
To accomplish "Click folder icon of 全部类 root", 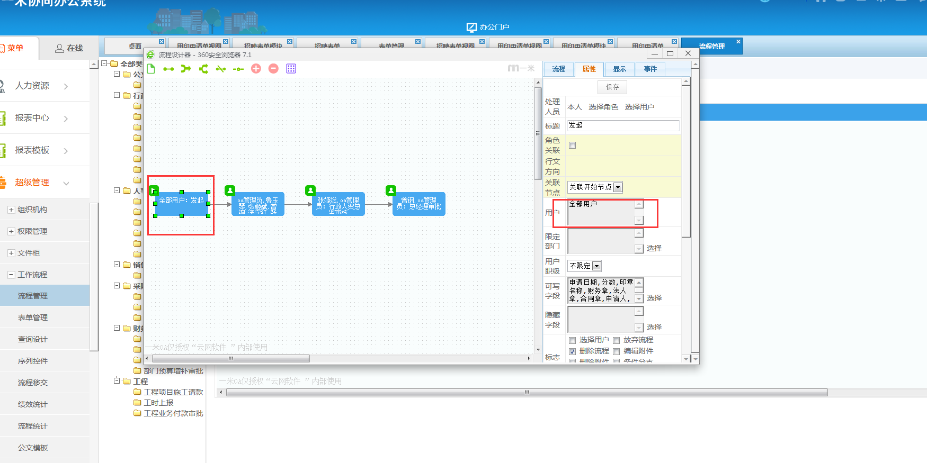I will [x=114, y=63].
